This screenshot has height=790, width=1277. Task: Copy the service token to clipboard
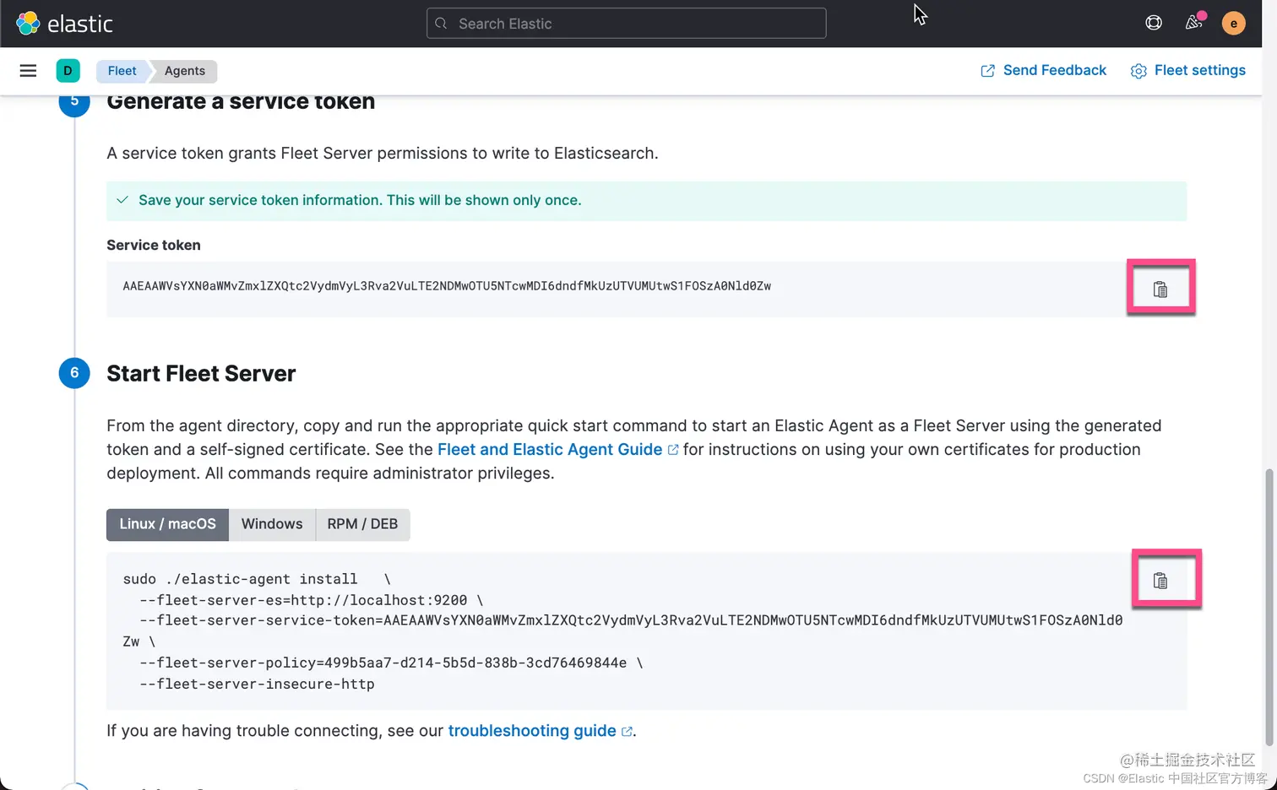[x=1160, y=289]
